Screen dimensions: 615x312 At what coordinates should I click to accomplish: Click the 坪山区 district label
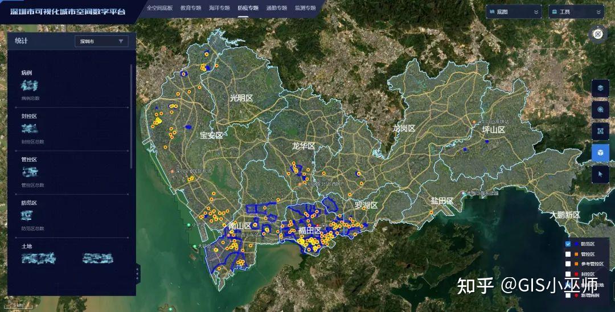point(493,130)
